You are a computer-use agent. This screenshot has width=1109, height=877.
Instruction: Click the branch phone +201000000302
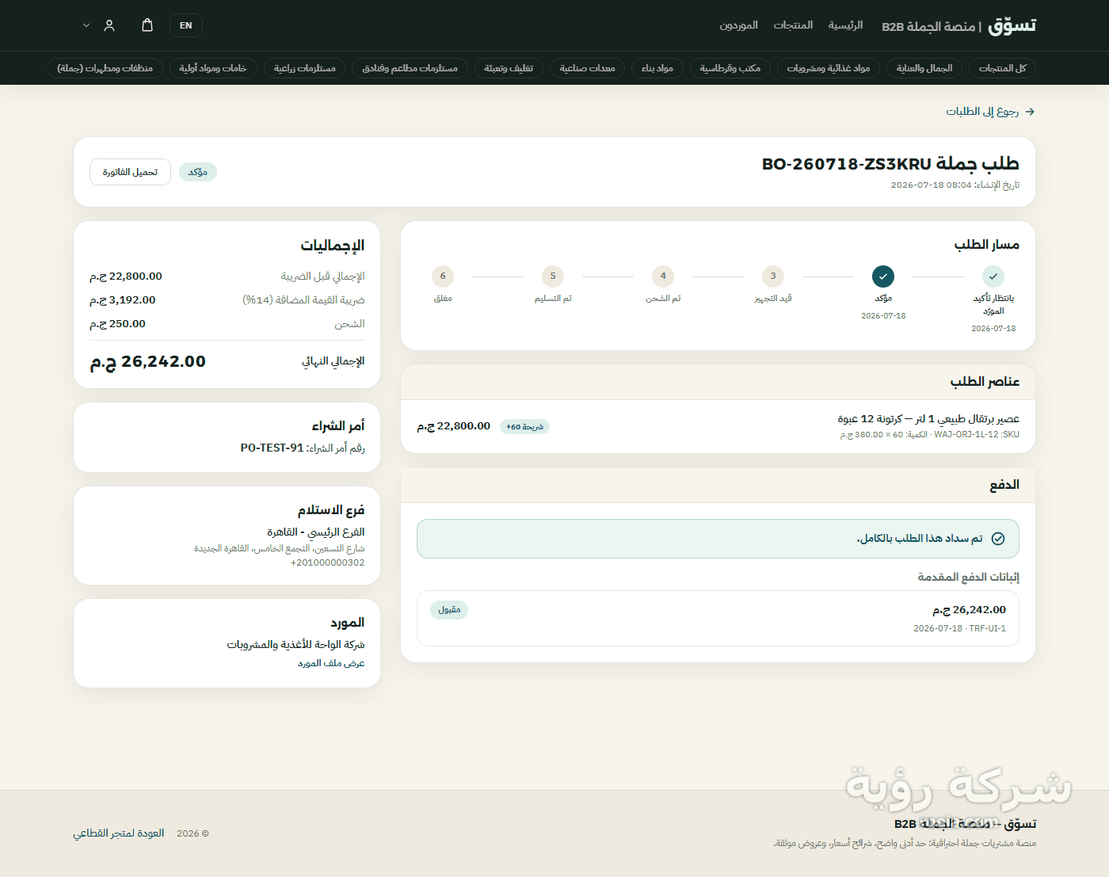[328, 563]
